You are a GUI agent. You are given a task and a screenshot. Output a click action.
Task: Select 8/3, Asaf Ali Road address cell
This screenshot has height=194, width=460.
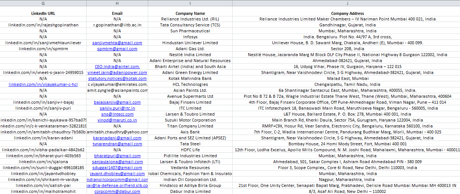pyautogui.click(x=346, y=191)
